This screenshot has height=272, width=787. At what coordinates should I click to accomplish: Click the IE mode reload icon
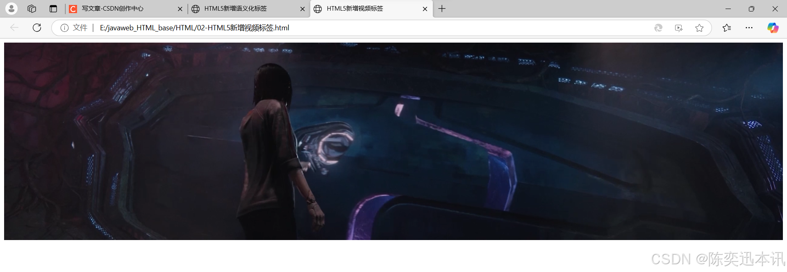coord(658,28)
